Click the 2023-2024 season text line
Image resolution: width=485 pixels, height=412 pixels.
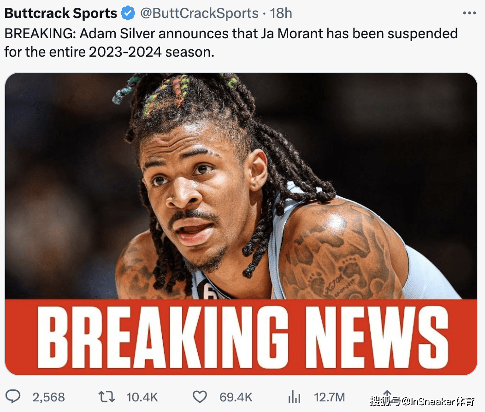(x=109, y=52)
